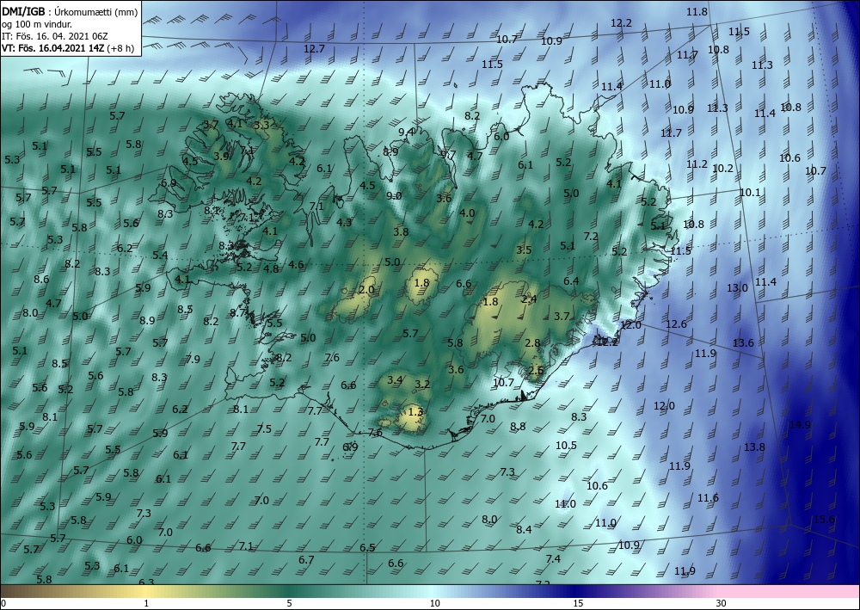Click the map value 7.4
The height and width of the screenshot is (610, 860).
[553, 558]
